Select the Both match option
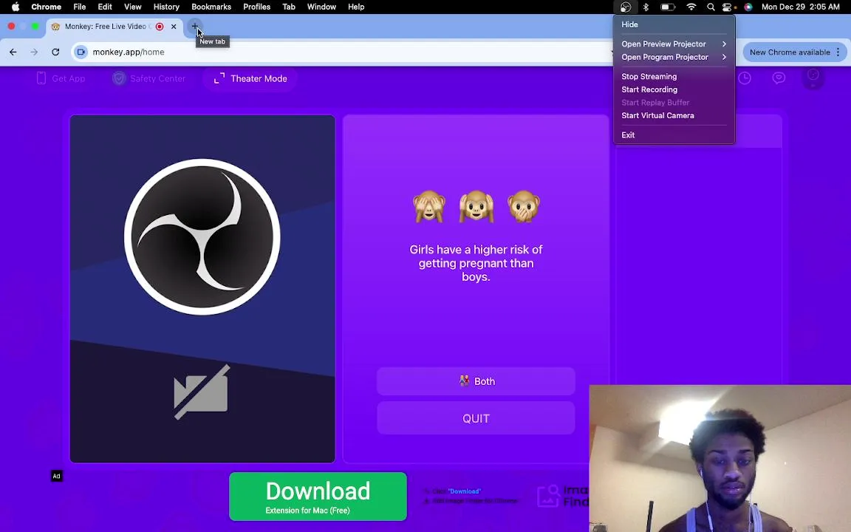 [476, 381]
